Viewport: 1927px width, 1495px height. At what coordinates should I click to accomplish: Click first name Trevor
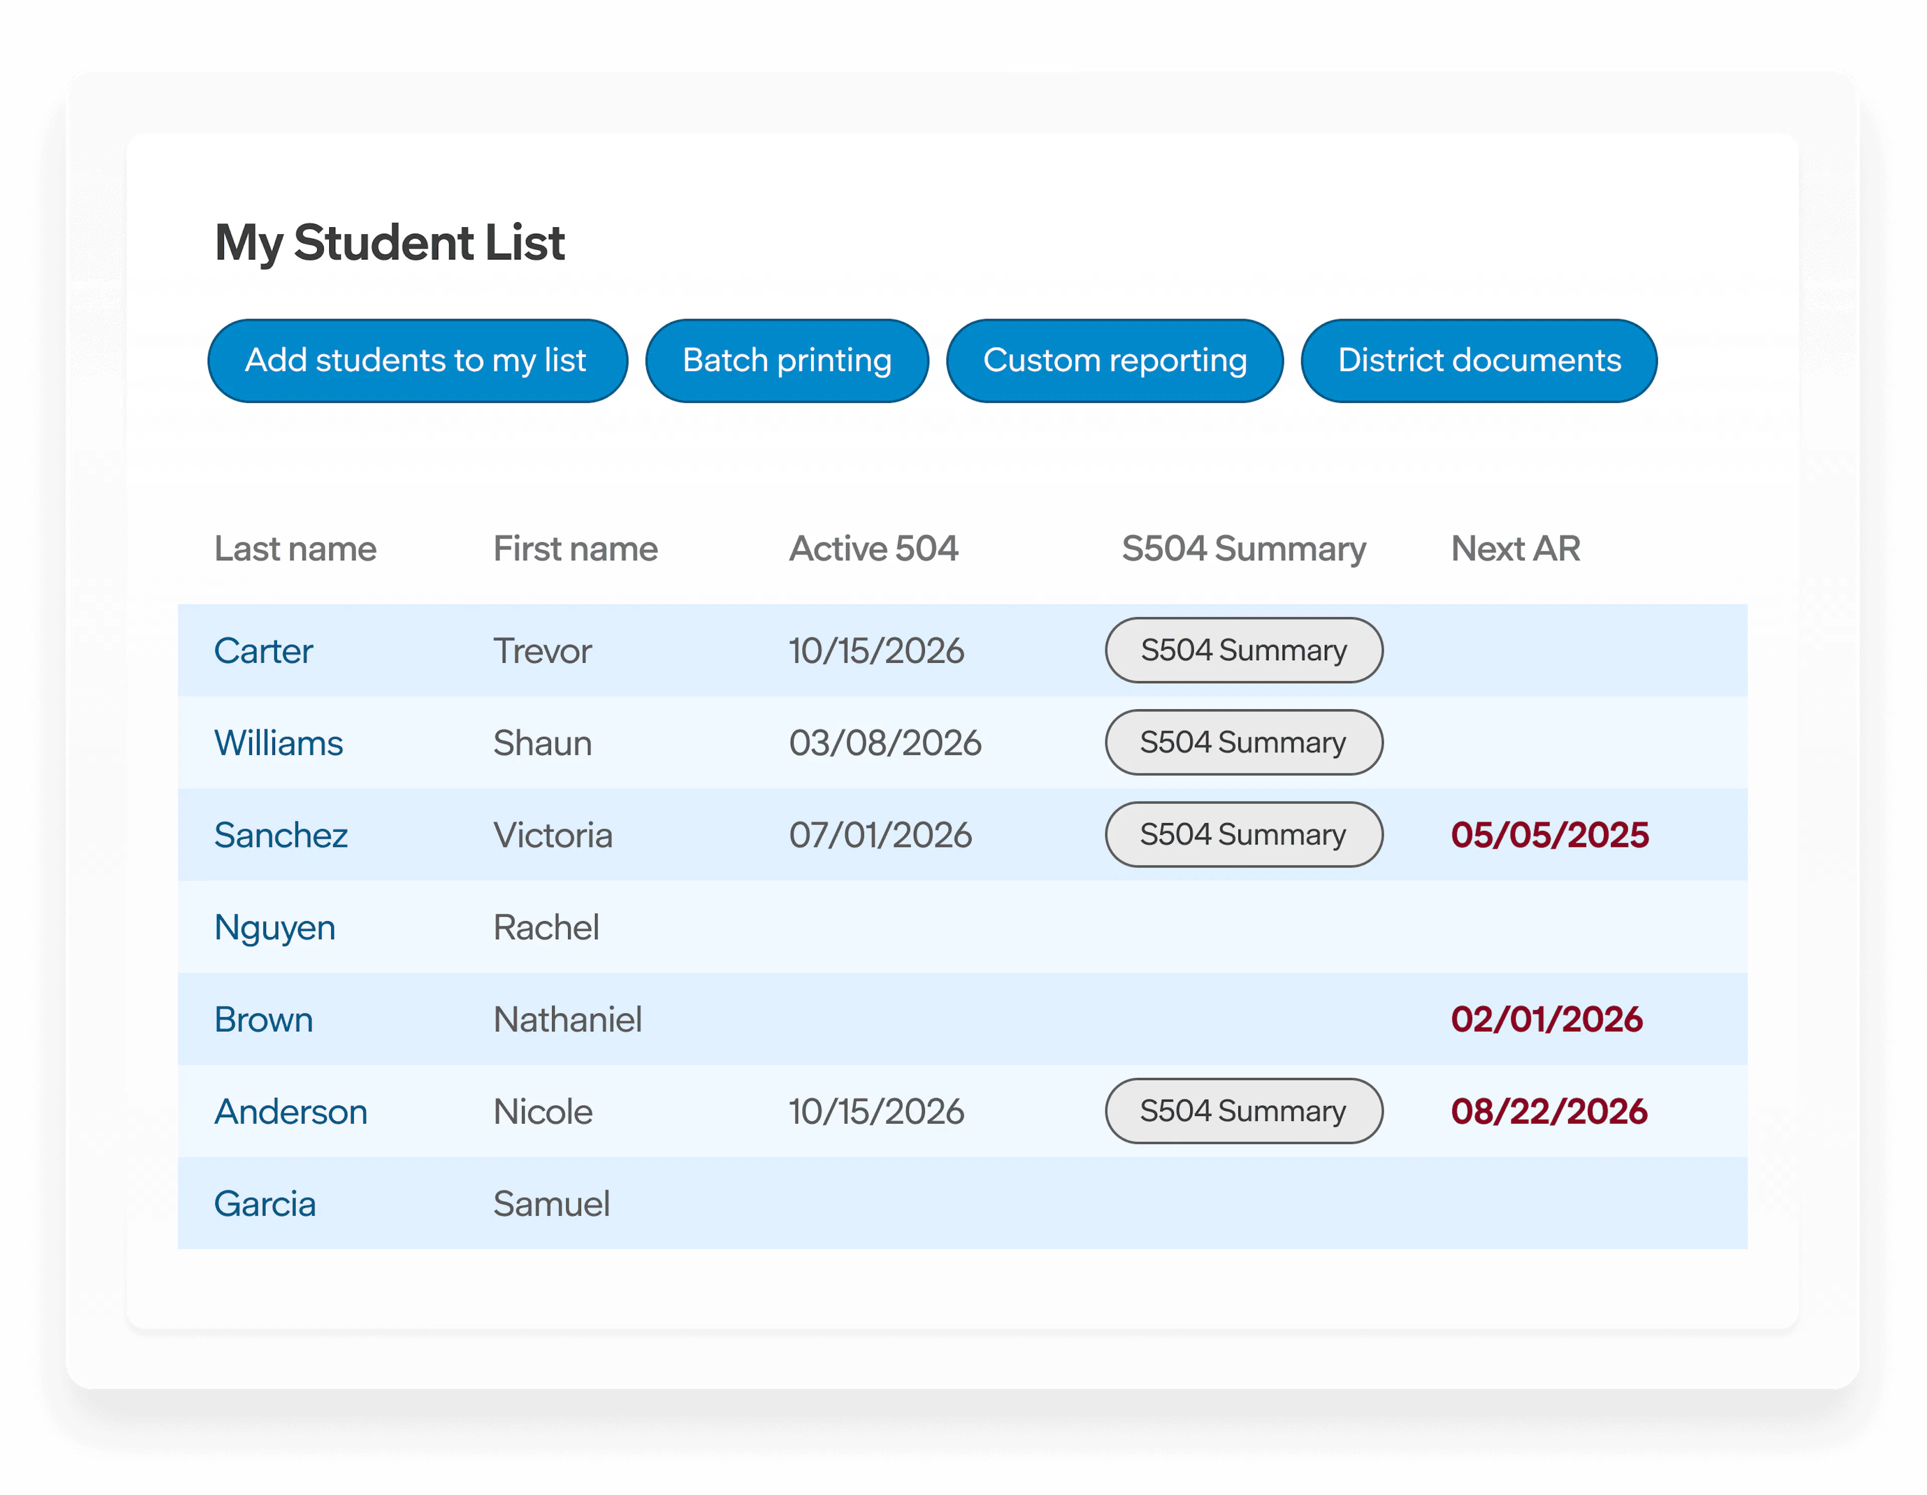(542, 651)
